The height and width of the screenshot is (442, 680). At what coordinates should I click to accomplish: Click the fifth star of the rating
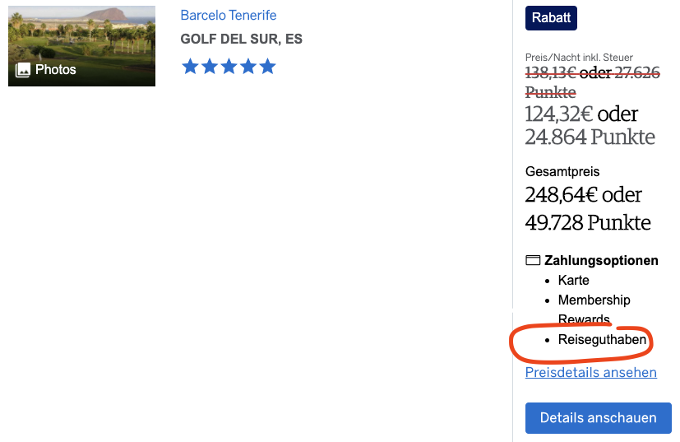(x=267, y=67)
